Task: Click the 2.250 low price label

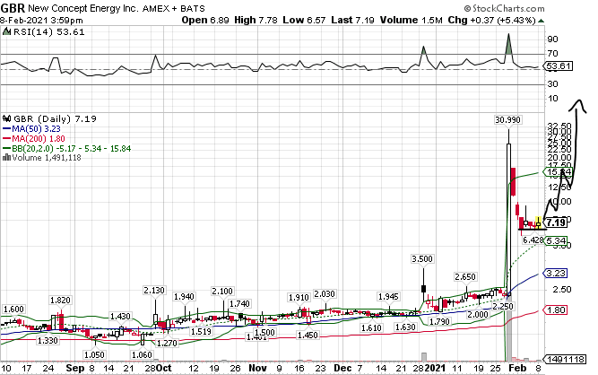Action: point(503,306)
